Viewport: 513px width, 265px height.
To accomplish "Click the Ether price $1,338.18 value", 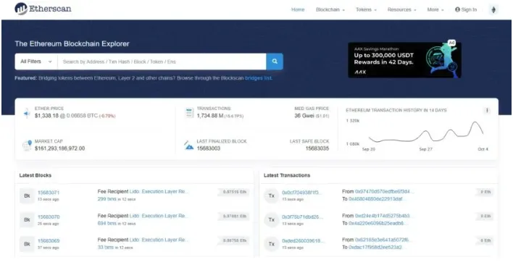I will pyautogui.click(x=47, y=116).
